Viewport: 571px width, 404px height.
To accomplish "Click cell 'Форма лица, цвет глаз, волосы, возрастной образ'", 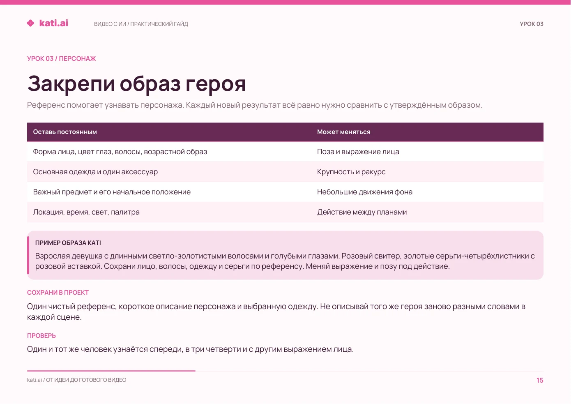I will pyautogui.click(x=120, y=152).
